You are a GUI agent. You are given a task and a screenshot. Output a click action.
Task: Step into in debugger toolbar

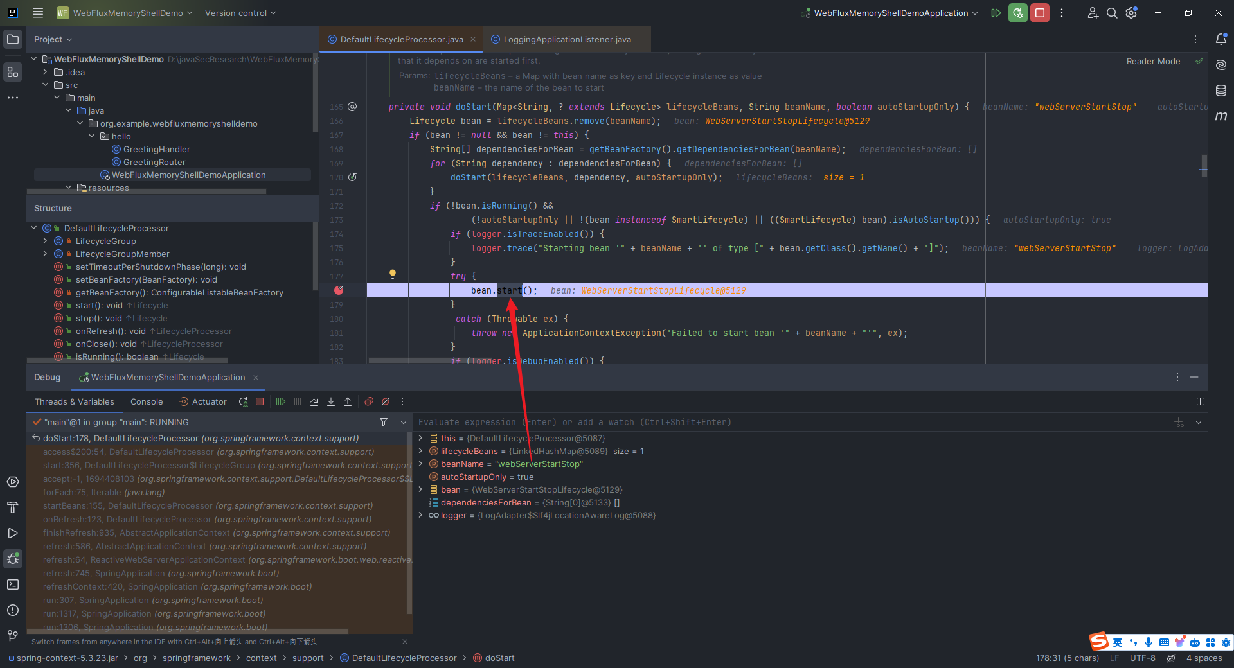point(331,401)
